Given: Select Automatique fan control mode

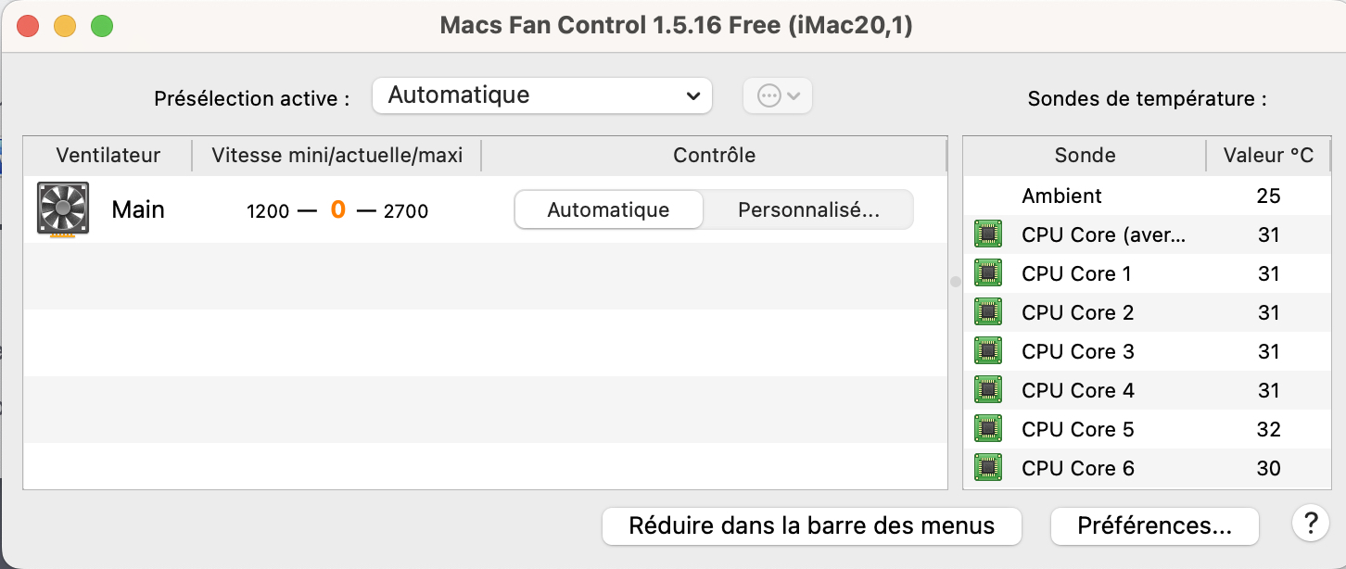Looking at the screenshot, I should 608,209.
